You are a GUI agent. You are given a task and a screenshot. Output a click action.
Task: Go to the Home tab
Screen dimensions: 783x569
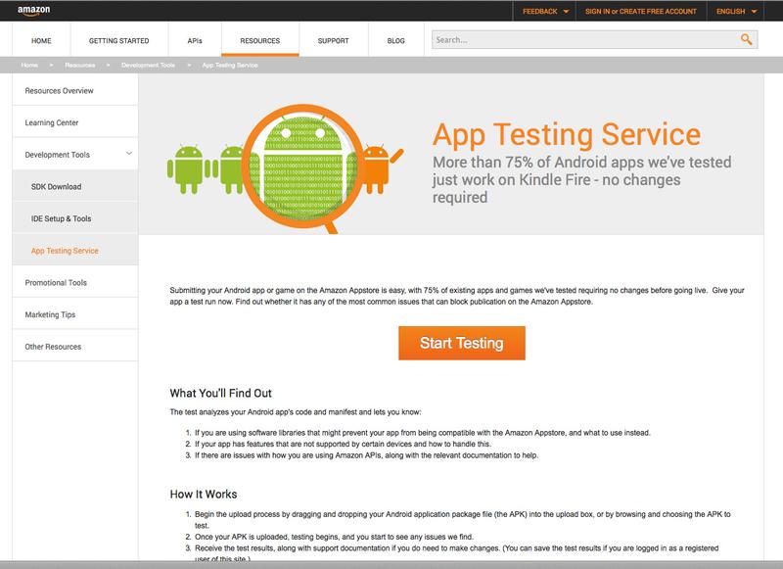41,40
